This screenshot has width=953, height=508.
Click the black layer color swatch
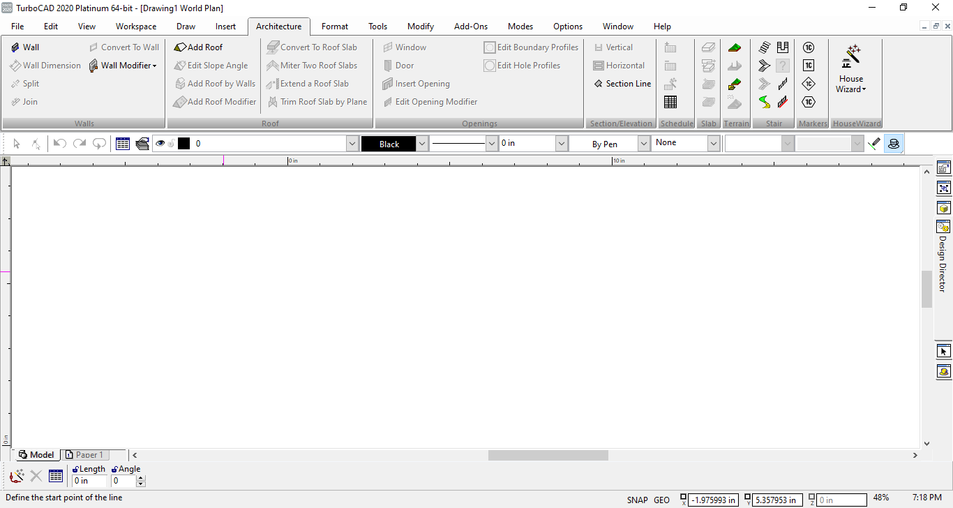pos(184,144)
